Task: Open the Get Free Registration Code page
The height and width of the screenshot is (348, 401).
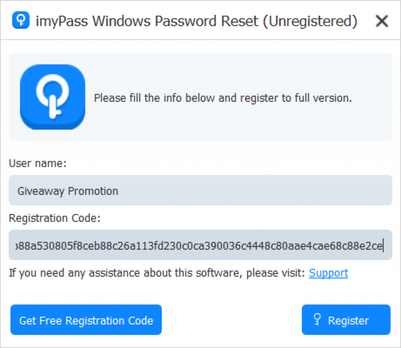Action: coord(86,319)
